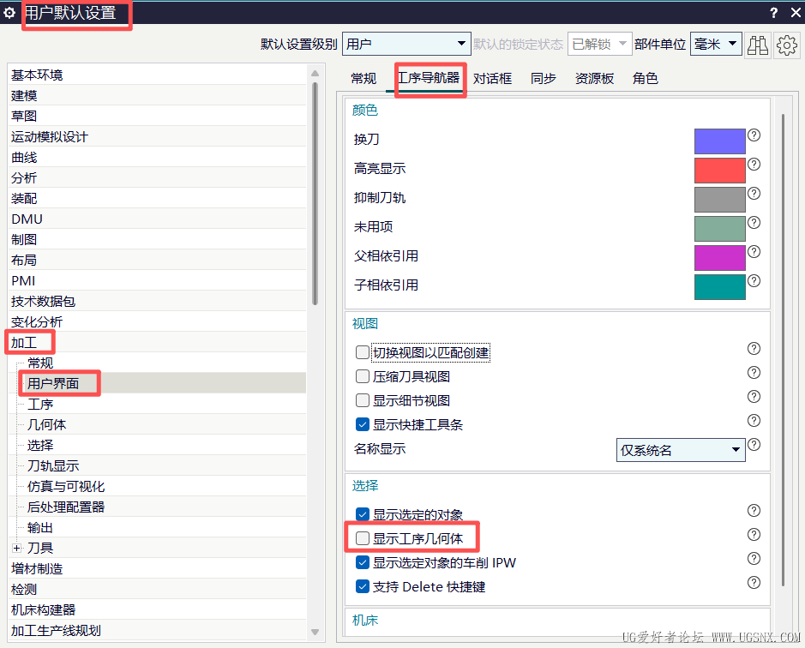Screen dimensions: 805x648
Task: Open the gear settings icon at top right
Action: [787, 45]
